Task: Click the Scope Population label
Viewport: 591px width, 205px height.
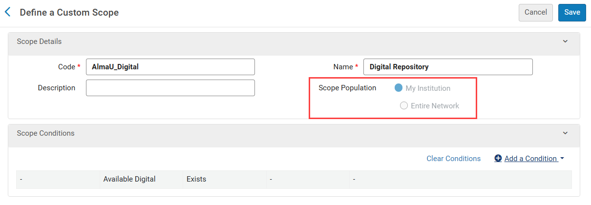Action: pyautogui.click(x=347, y=88)
